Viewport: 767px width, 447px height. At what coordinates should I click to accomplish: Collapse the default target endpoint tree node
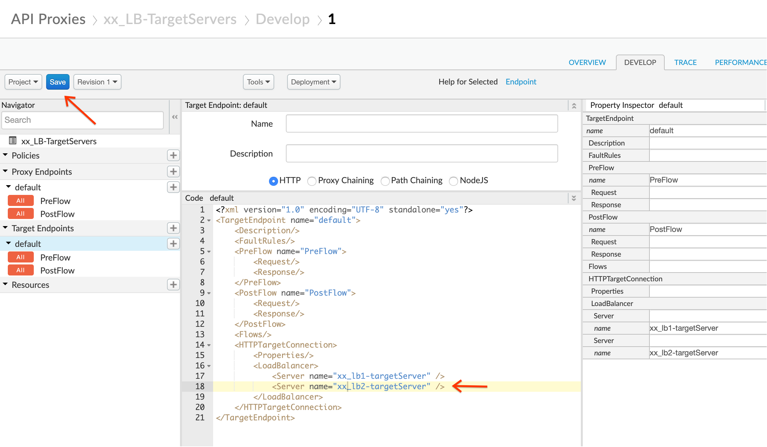[x=9, y=243]
